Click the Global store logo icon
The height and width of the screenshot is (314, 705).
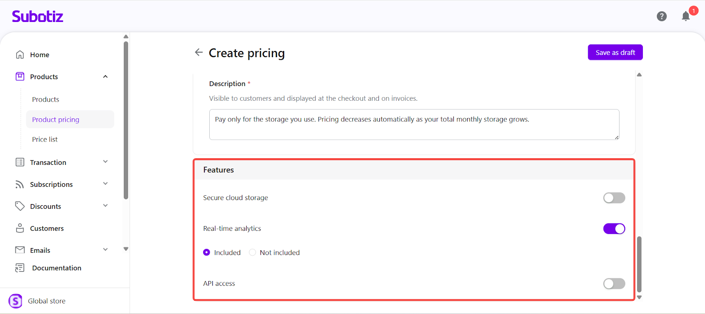pos(15,301)
